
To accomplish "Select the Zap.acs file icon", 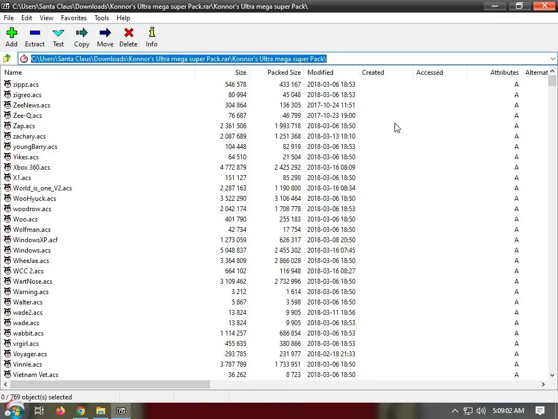I will point(8,125).
